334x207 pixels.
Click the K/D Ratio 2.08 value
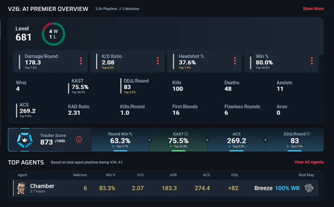[108, 62]
